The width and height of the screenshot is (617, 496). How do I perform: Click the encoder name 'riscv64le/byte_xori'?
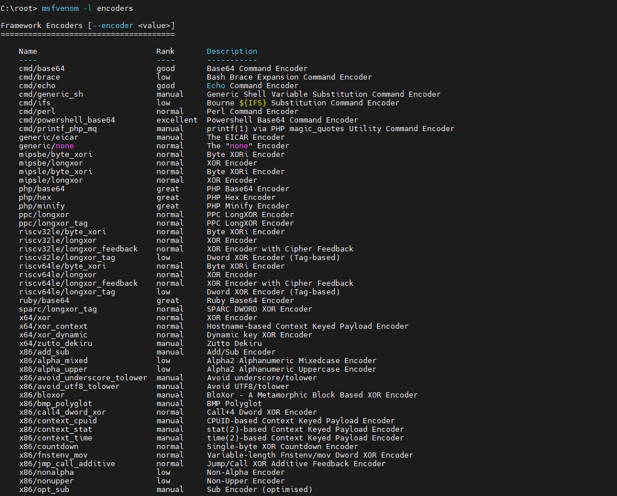coord(63,266)
